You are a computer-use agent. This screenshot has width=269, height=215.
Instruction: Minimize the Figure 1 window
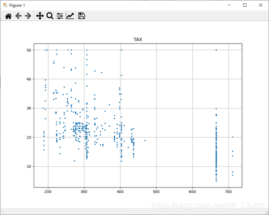[230, 5]
